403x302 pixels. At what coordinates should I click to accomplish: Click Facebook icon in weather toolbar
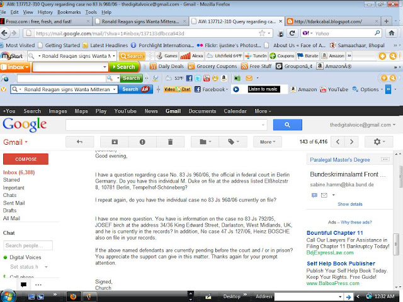189,78
